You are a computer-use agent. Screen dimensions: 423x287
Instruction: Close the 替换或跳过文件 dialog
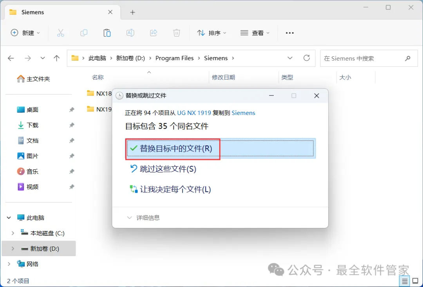pos(317,96)
